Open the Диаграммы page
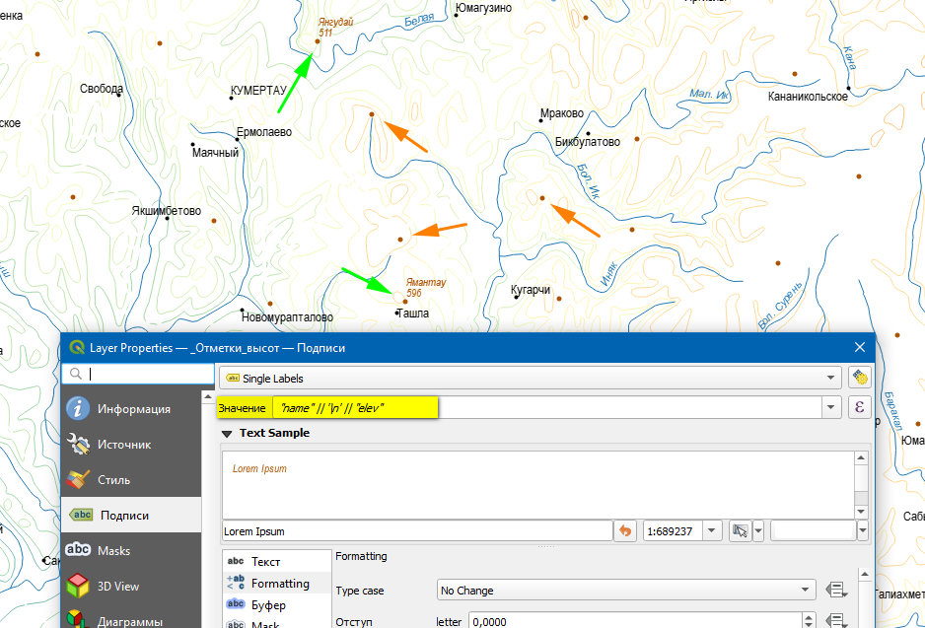 click(x=128, y=621)
